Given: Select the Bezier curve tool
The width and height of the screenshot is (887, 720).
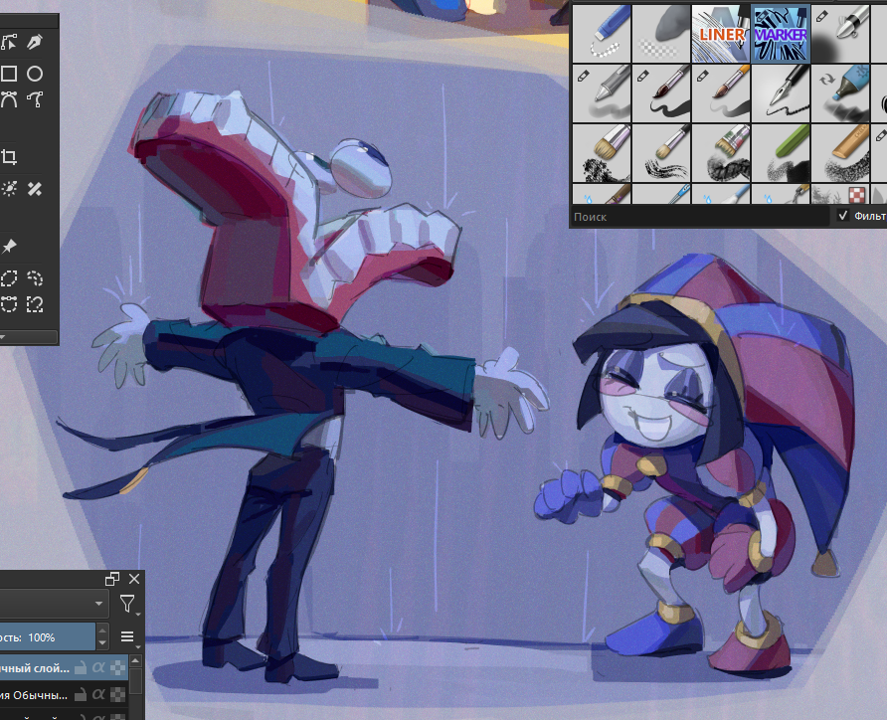Looking at the screenshot, I should point(9,99).
